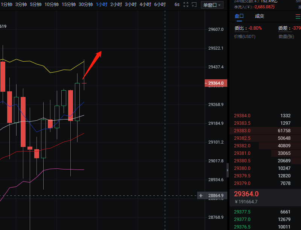Click the 29607.0 axis label
This screenshot has height=230, width=301.
pyautogui.click(x=216, y=29)
